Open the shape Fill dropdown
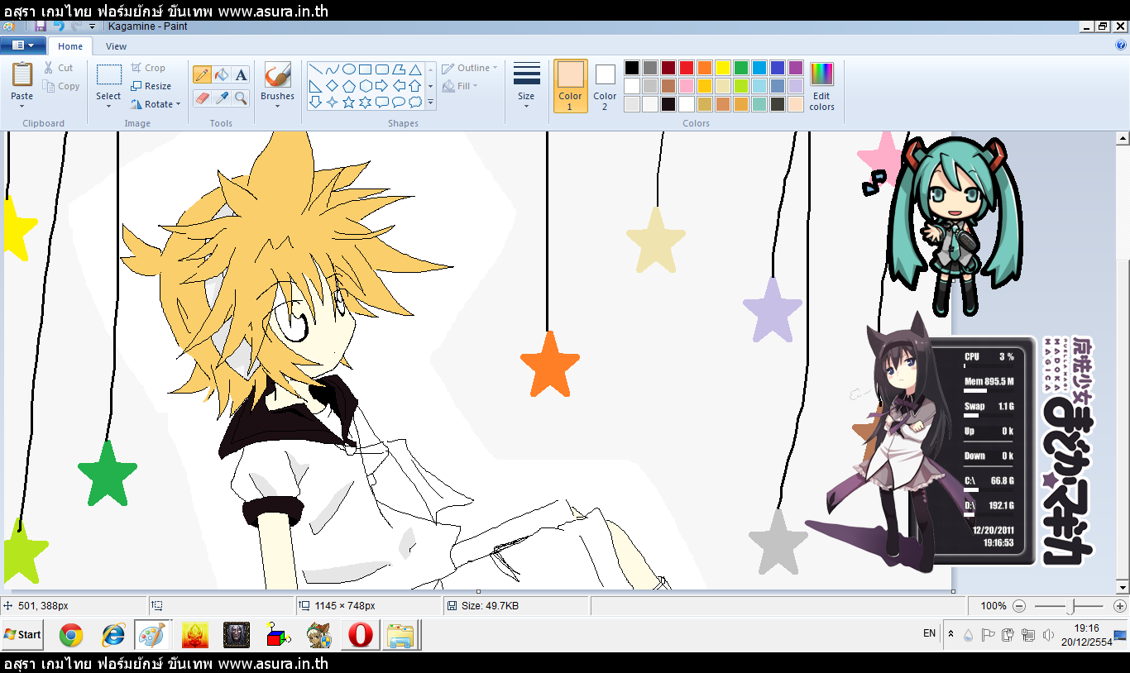The width and height of the screenshot is (1130, 673). coord(460,86)
